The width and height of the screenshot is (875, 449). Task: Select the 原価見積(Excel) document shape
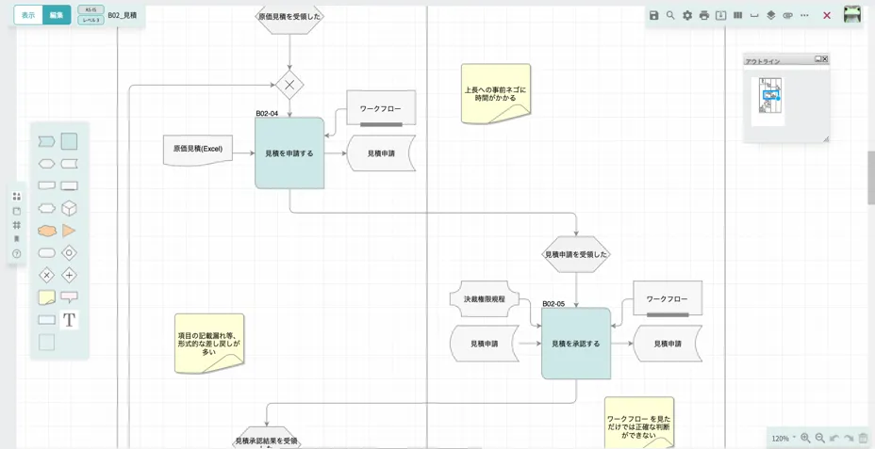198,150
